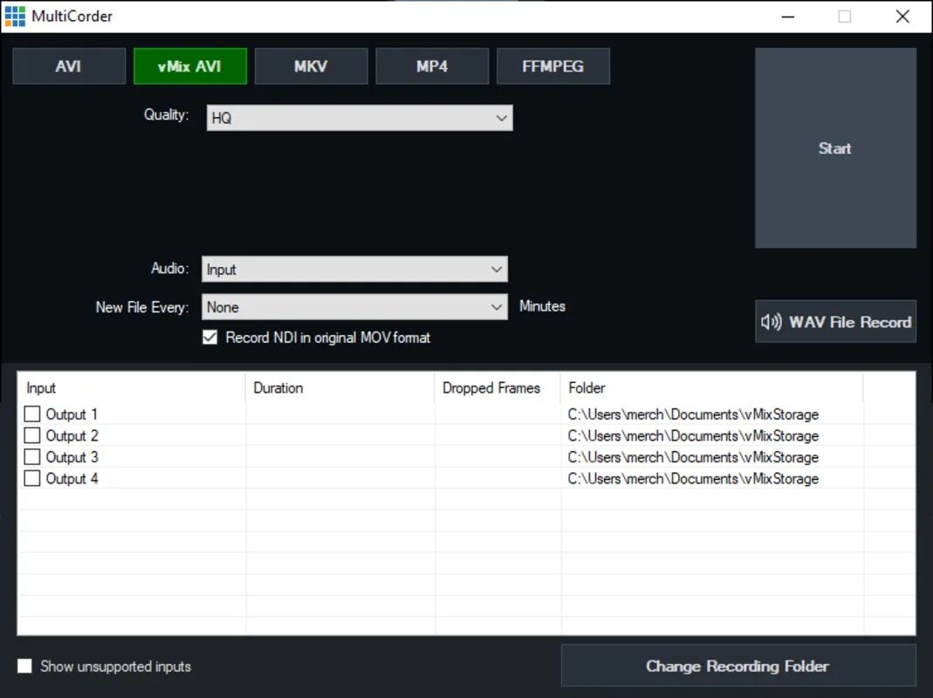Toggle Record NDI in original MOV format
The image size is (933, 698).
210,338
